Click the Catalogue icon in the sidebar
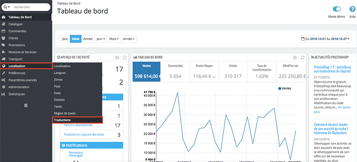Image resolution: width=357 pixels, height=162 pixels. [x=4, y=24]
